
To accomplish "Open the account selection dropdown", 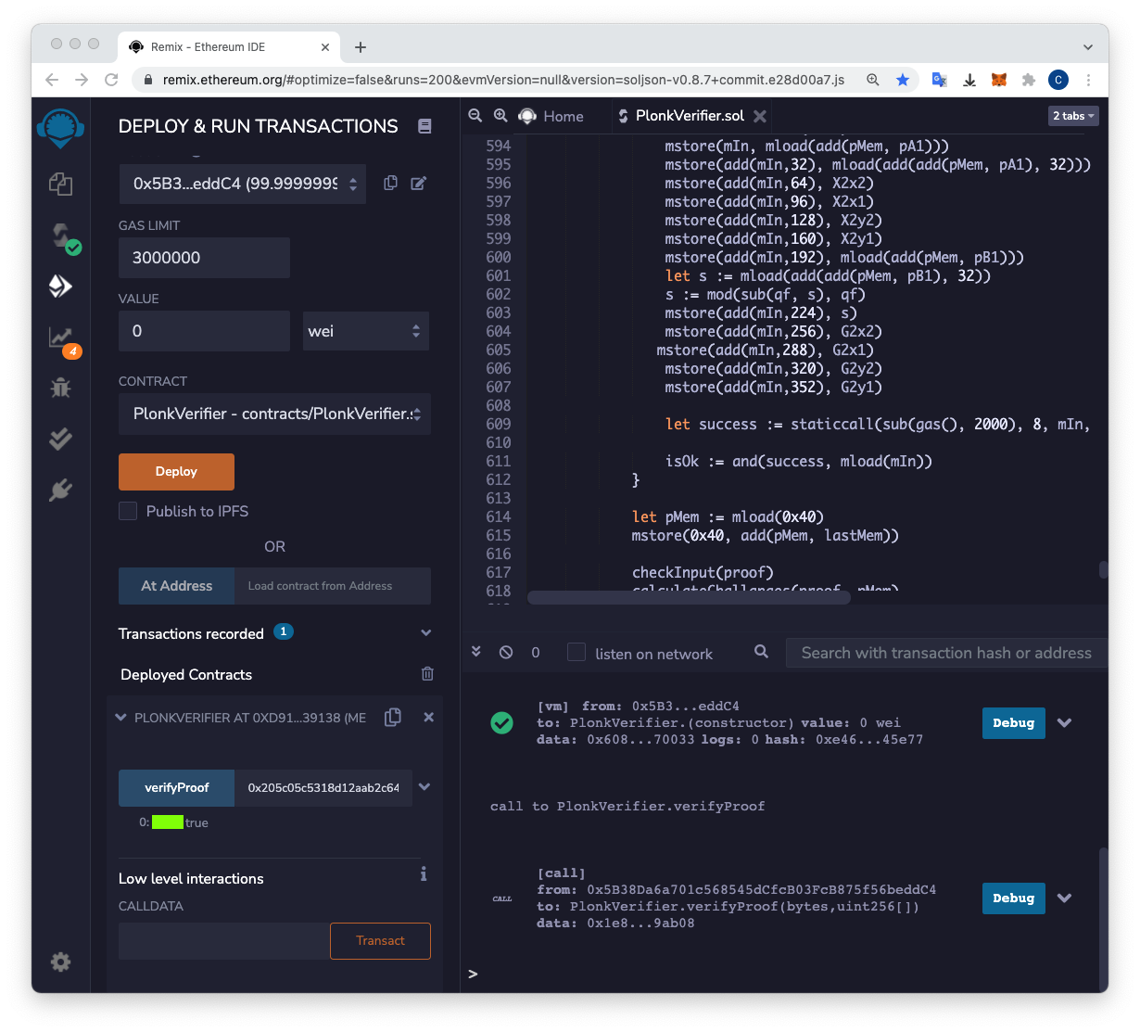I will pyautogui.click(x=242, y=184).
